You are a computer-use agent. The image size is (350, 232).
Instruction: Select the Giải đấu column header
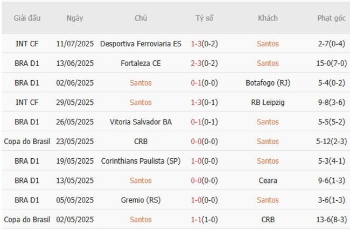pyautogui.click(x=27, y=18)
